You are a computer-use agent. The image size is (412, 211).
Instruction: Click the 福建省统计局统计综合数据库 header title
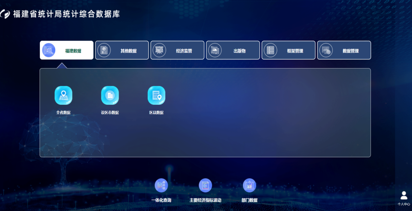[x=66, y=14]
